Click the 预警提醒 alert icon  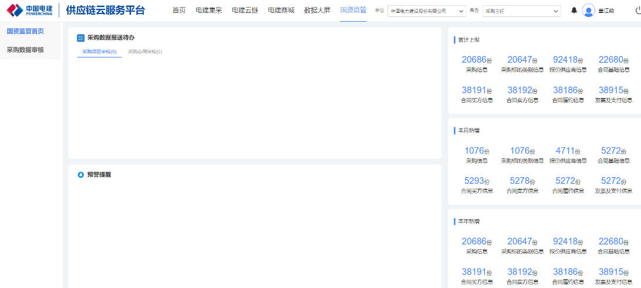point(81,175)
